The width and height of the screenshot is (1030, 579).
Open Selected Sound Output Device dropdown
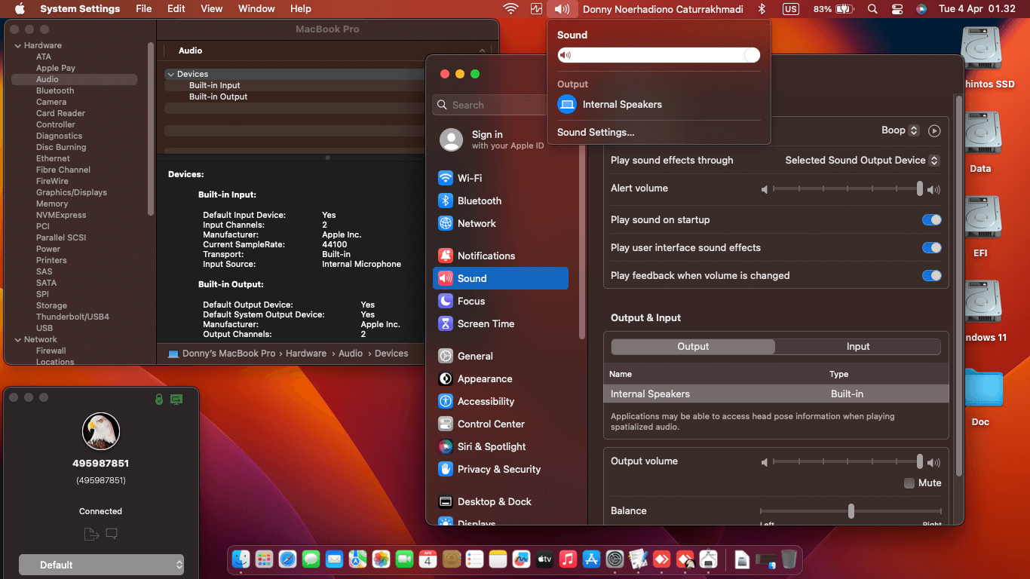click(862, 160)
